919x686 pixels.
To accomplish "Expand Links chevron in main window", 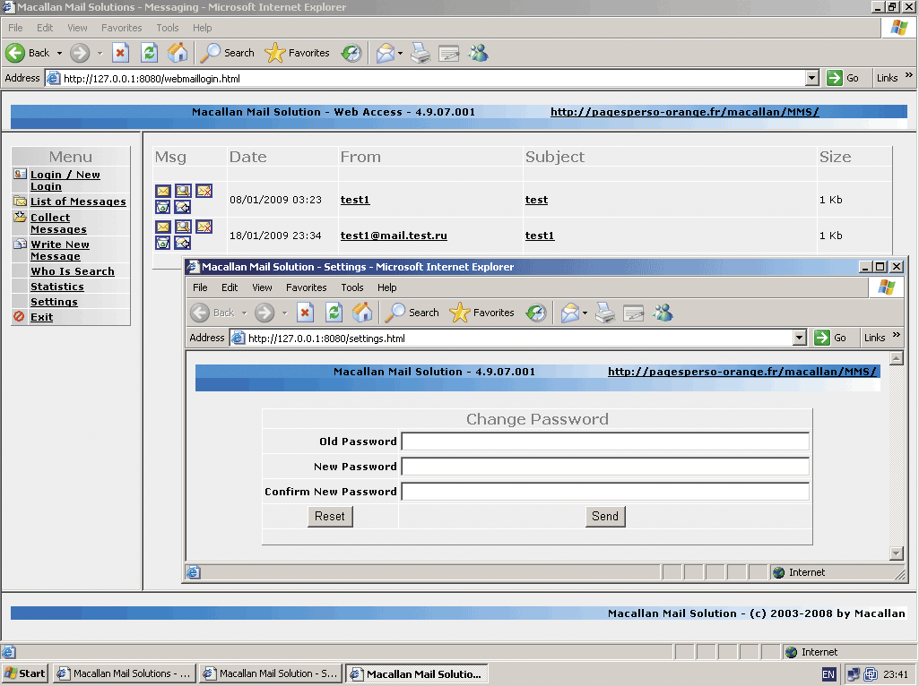I will point(909,75).
